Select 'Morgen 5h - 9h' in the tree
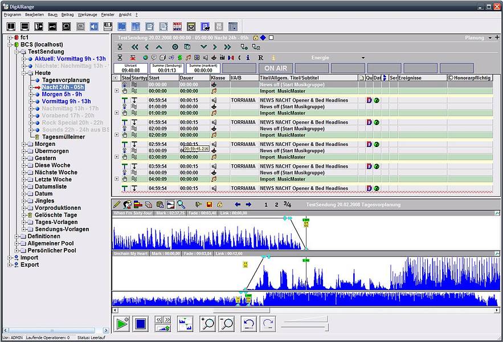 point(62,94)
